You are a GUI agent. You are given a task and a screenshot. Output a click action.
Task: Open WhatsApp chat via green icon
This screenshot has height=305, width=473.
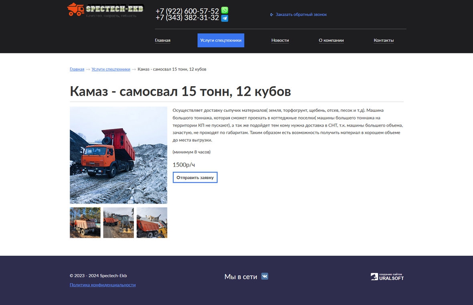point(225,10)
